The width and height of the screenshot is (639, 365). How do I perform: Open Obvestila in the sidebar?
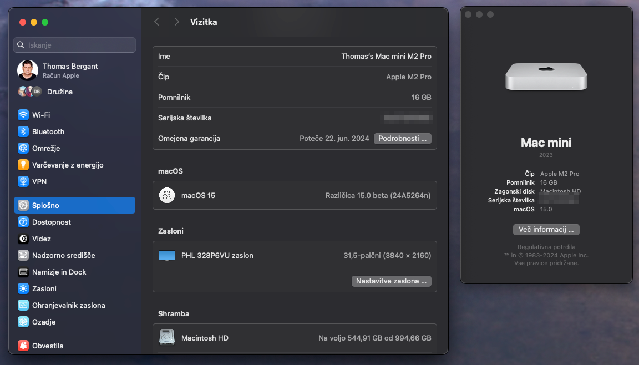pyautogui.click(x=48, y=346)
